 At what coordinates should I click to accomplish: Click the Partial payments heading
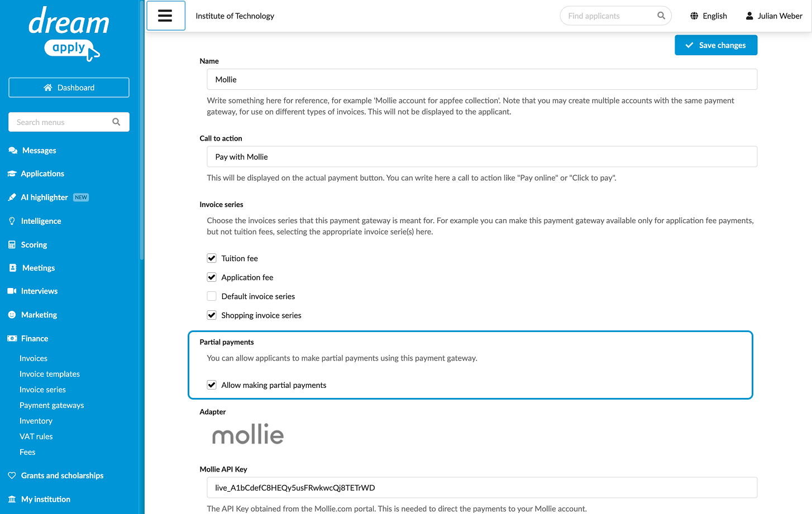(x=227, y=342)
